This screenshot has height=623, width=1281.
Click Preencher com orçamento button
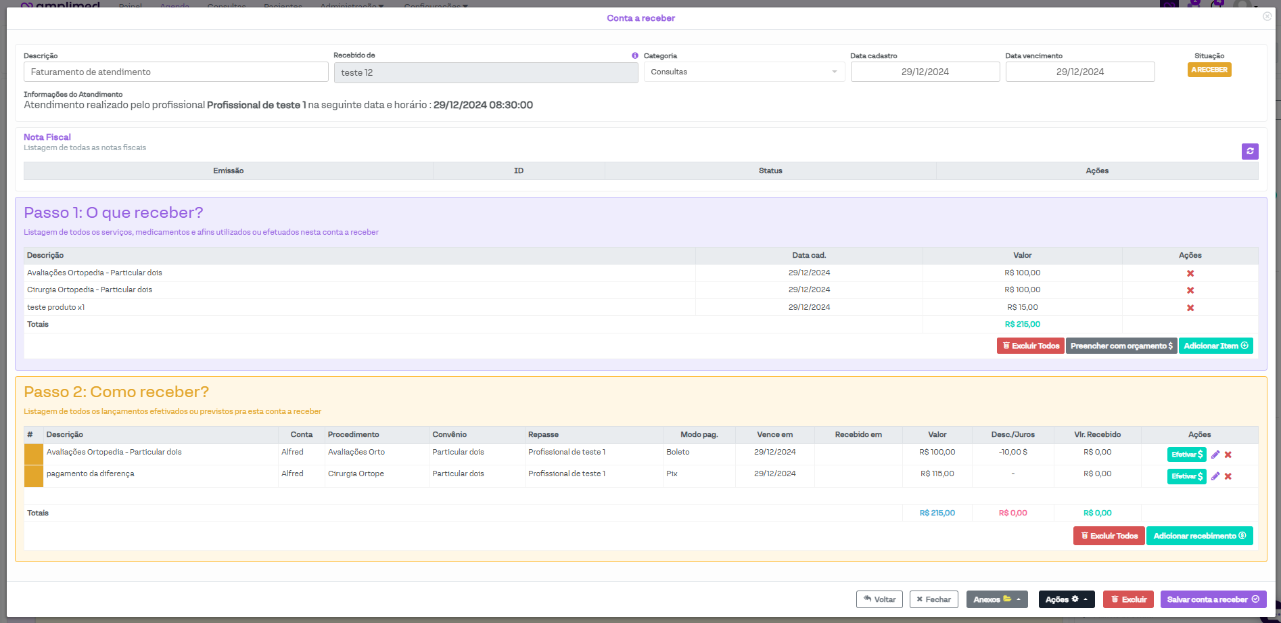[1121, 346]
